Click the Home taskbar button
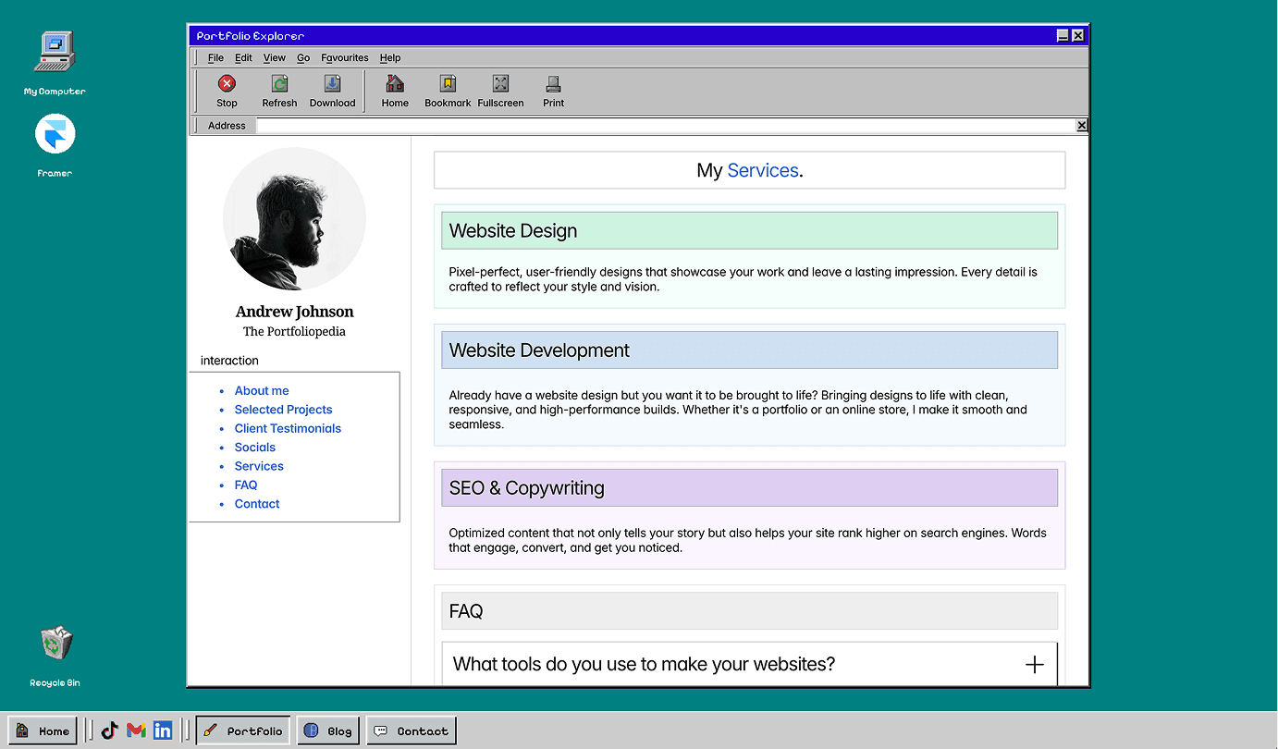 tap(43, 731)
